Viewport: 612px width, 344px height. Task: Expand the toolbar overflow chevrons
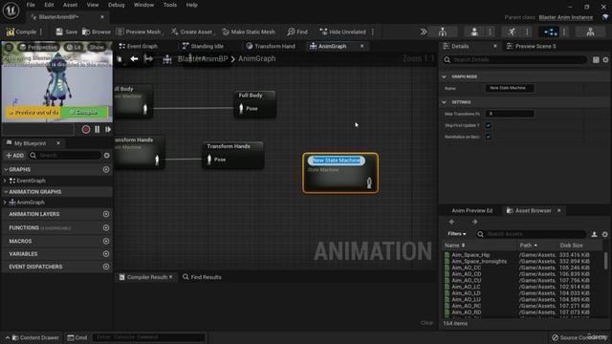(424, 32)
